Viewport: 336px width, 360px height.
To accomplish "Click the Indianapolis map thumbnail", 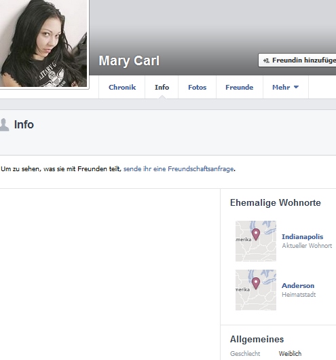I will click(x=256, y=241).
